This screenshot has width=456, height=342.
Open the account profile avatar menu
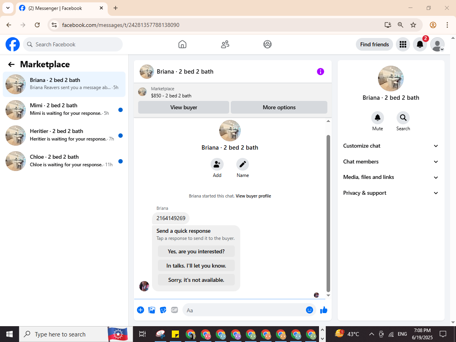437,44
